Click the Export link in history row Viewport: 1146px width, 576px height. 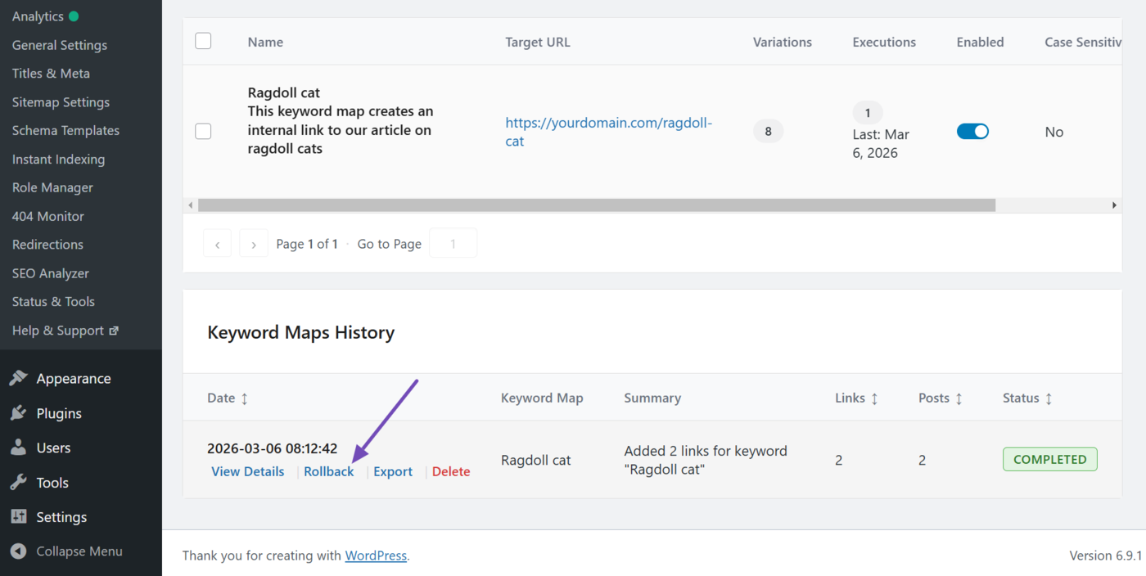click(393, 471)
